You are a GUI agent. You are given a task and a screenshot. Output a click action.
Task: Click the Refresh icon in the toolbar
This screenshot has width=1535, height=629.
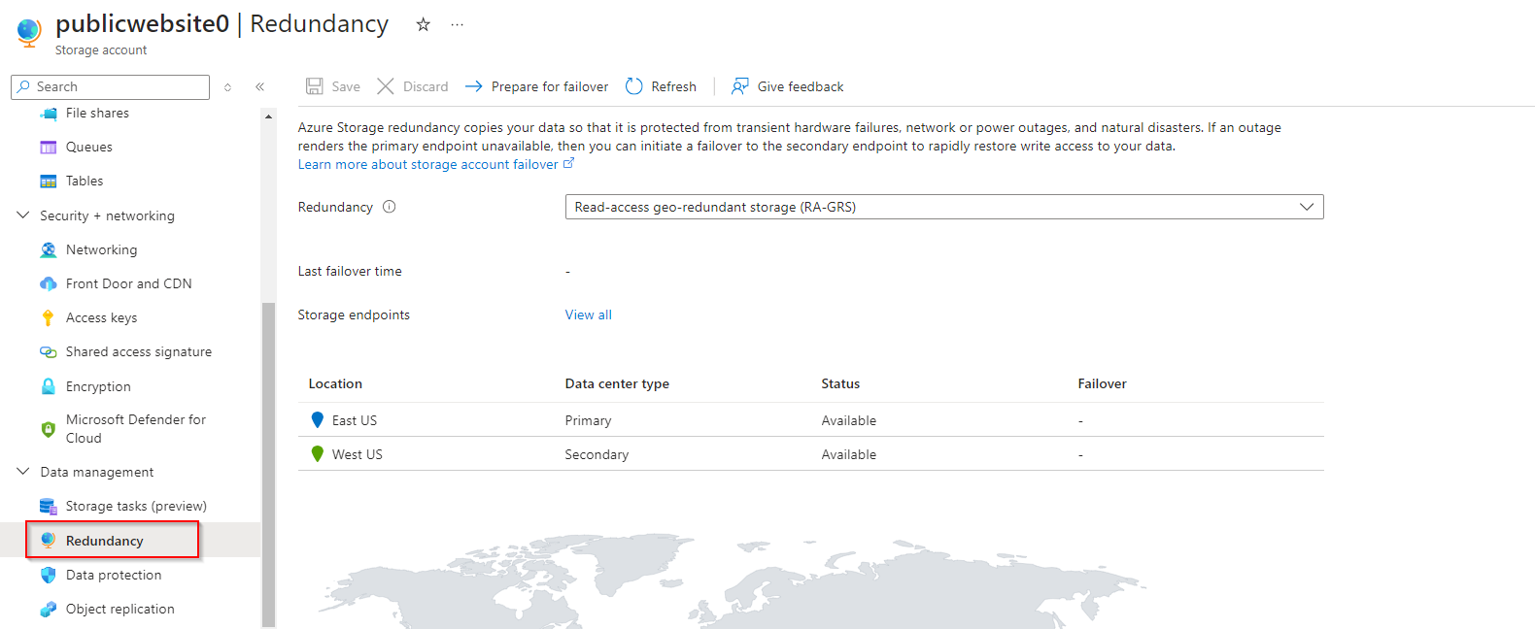[x=634, y=86]
